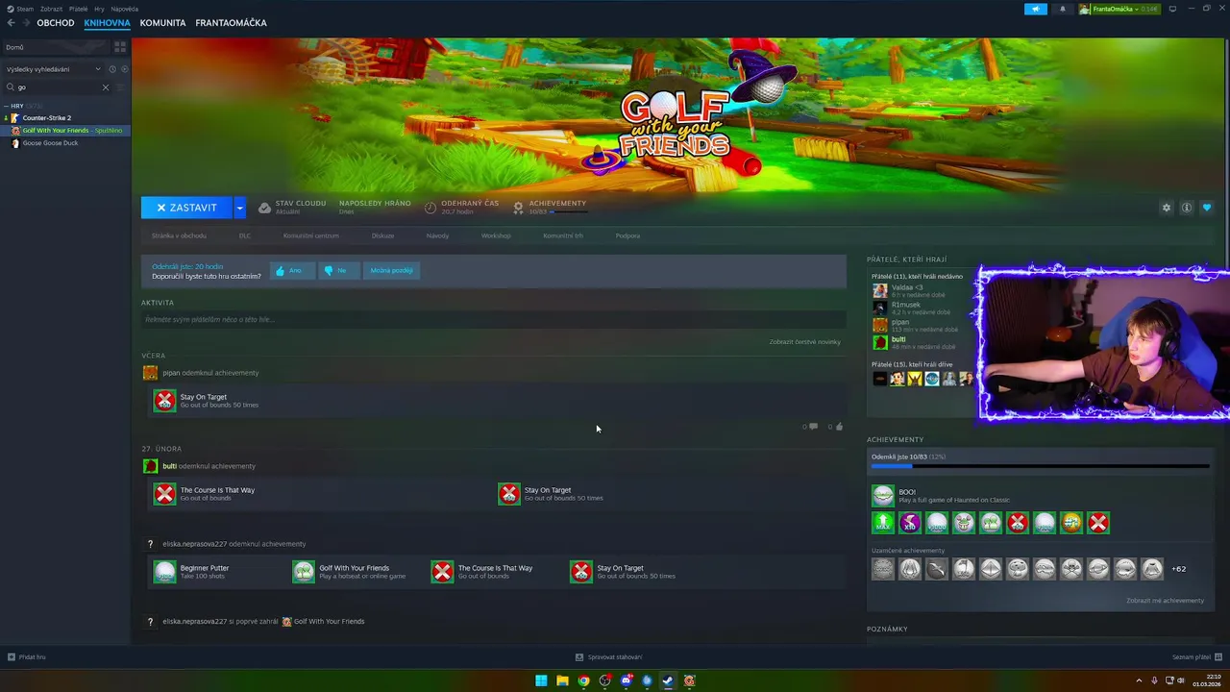This screenshot has width=1230, height=692.
Task: Open the Zobrazit menu
Action: point(51,9)
